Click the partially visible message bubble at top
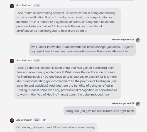Screen dimensions: 147x132 coord(102,0)
